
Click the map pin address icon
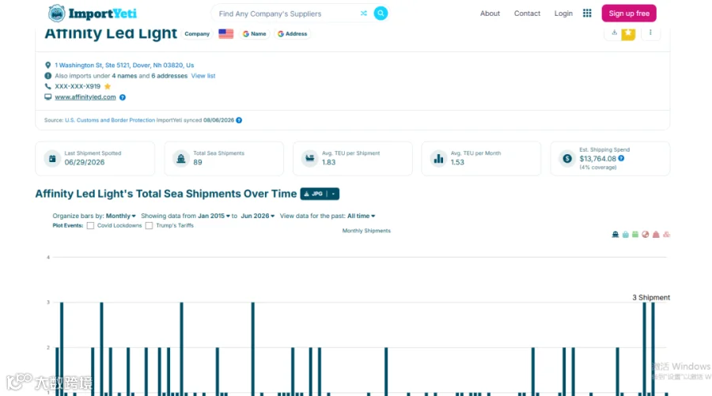[x=47, y=66]
